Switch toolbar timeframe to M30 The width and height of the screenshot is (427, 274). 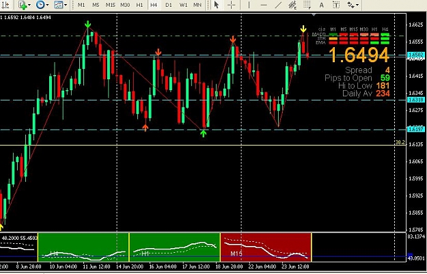pos(125,5)
